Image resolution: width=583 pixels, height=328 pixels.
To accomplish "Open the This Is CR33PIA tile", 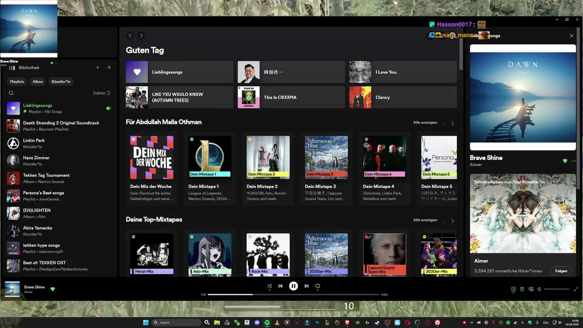I will (x=291, y=97).
